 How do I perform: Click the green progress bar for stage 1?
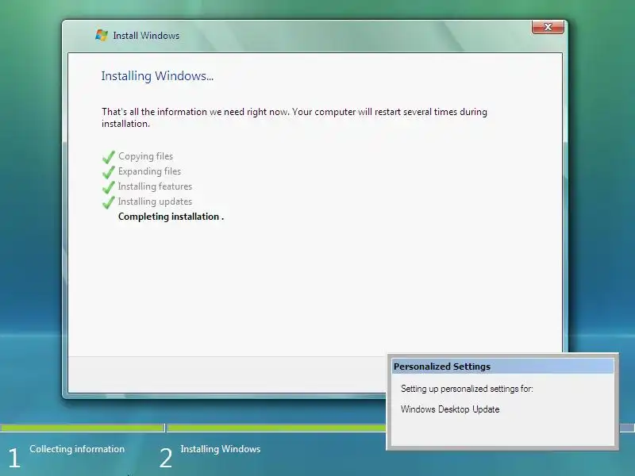tap(83, 428)
